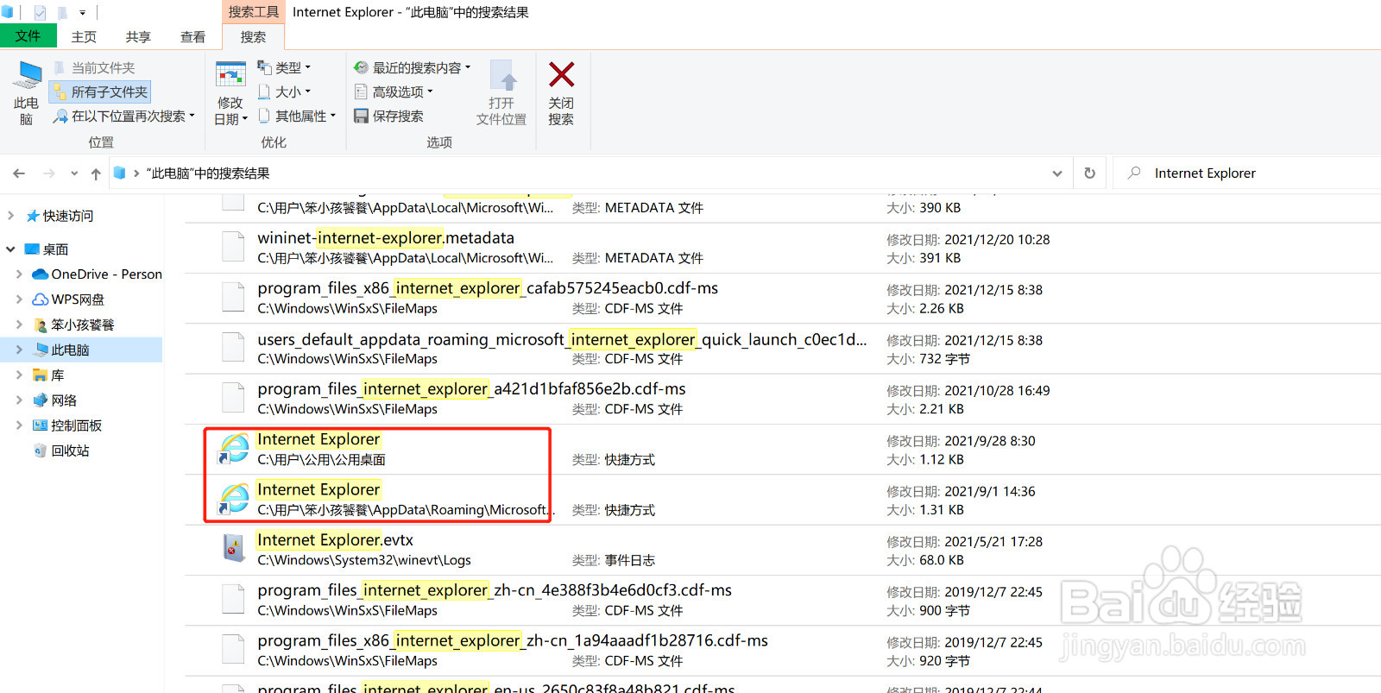Switch to the Share ribbon tab
This screenshot has height=693, width=1381.
point(138,36)
